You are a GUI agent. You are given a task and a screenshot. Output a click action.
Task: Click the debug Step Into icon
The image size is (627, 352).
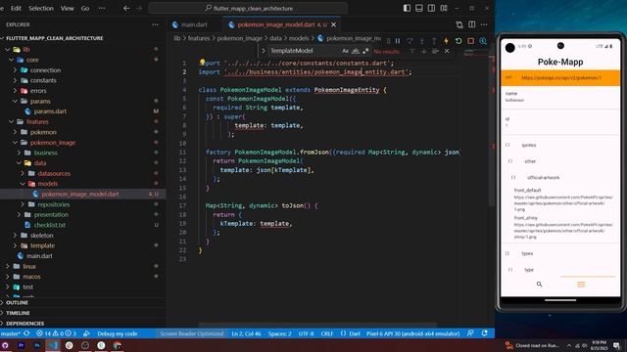(422, 41)
